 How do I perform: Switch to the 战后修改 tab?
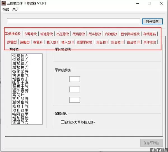point(79,34)
